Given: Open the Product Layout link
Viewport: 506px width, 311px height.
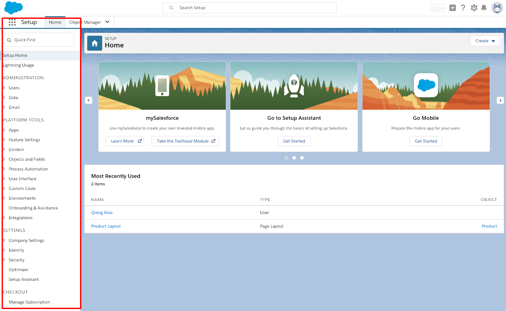Looking at the screenshot, I should 106,226.
